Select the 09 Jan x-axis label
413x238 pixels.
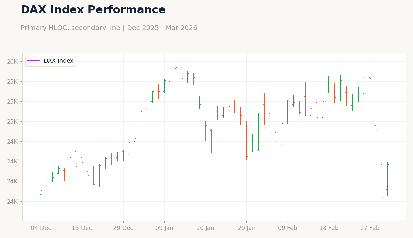[164, 228]
